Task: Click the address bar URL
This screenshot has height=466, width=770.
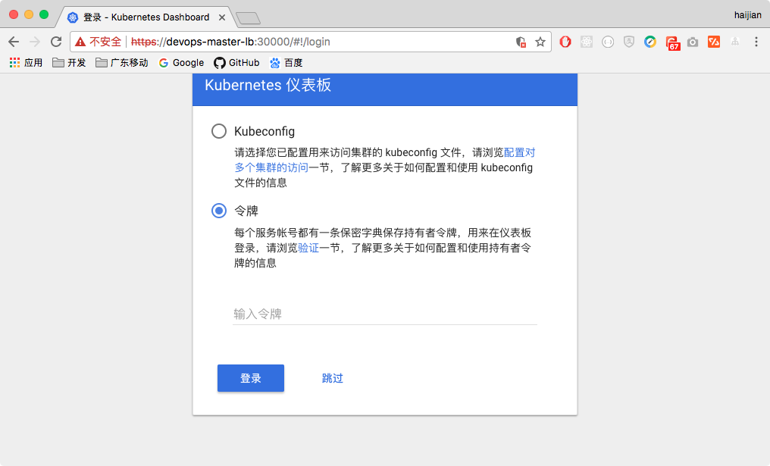Action: 231,42
